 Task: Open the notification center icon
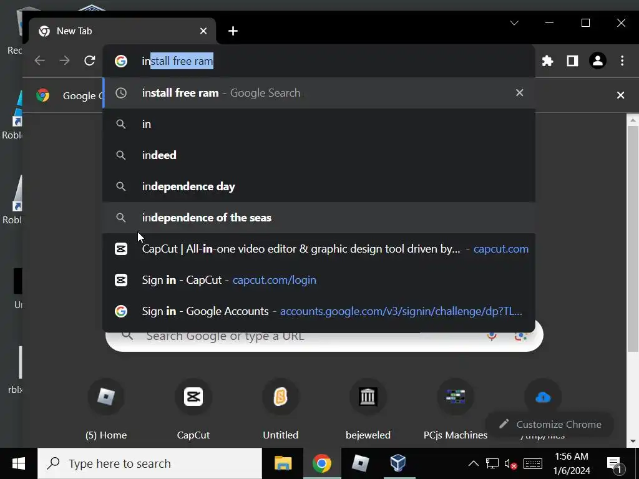[x=615, y=463]
